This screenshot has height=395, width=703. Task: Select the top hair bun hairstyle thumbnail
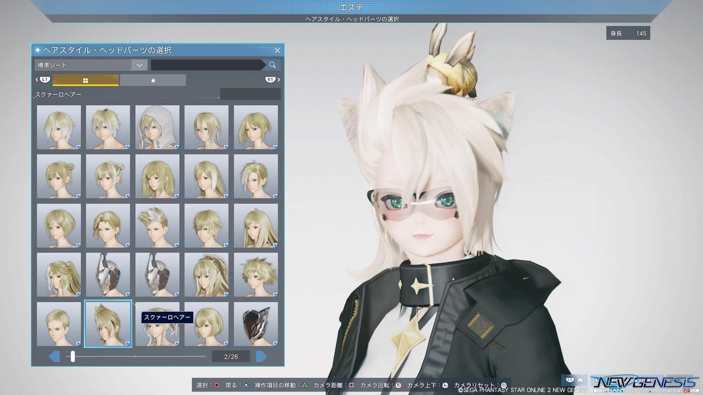[x=59, y=176]
